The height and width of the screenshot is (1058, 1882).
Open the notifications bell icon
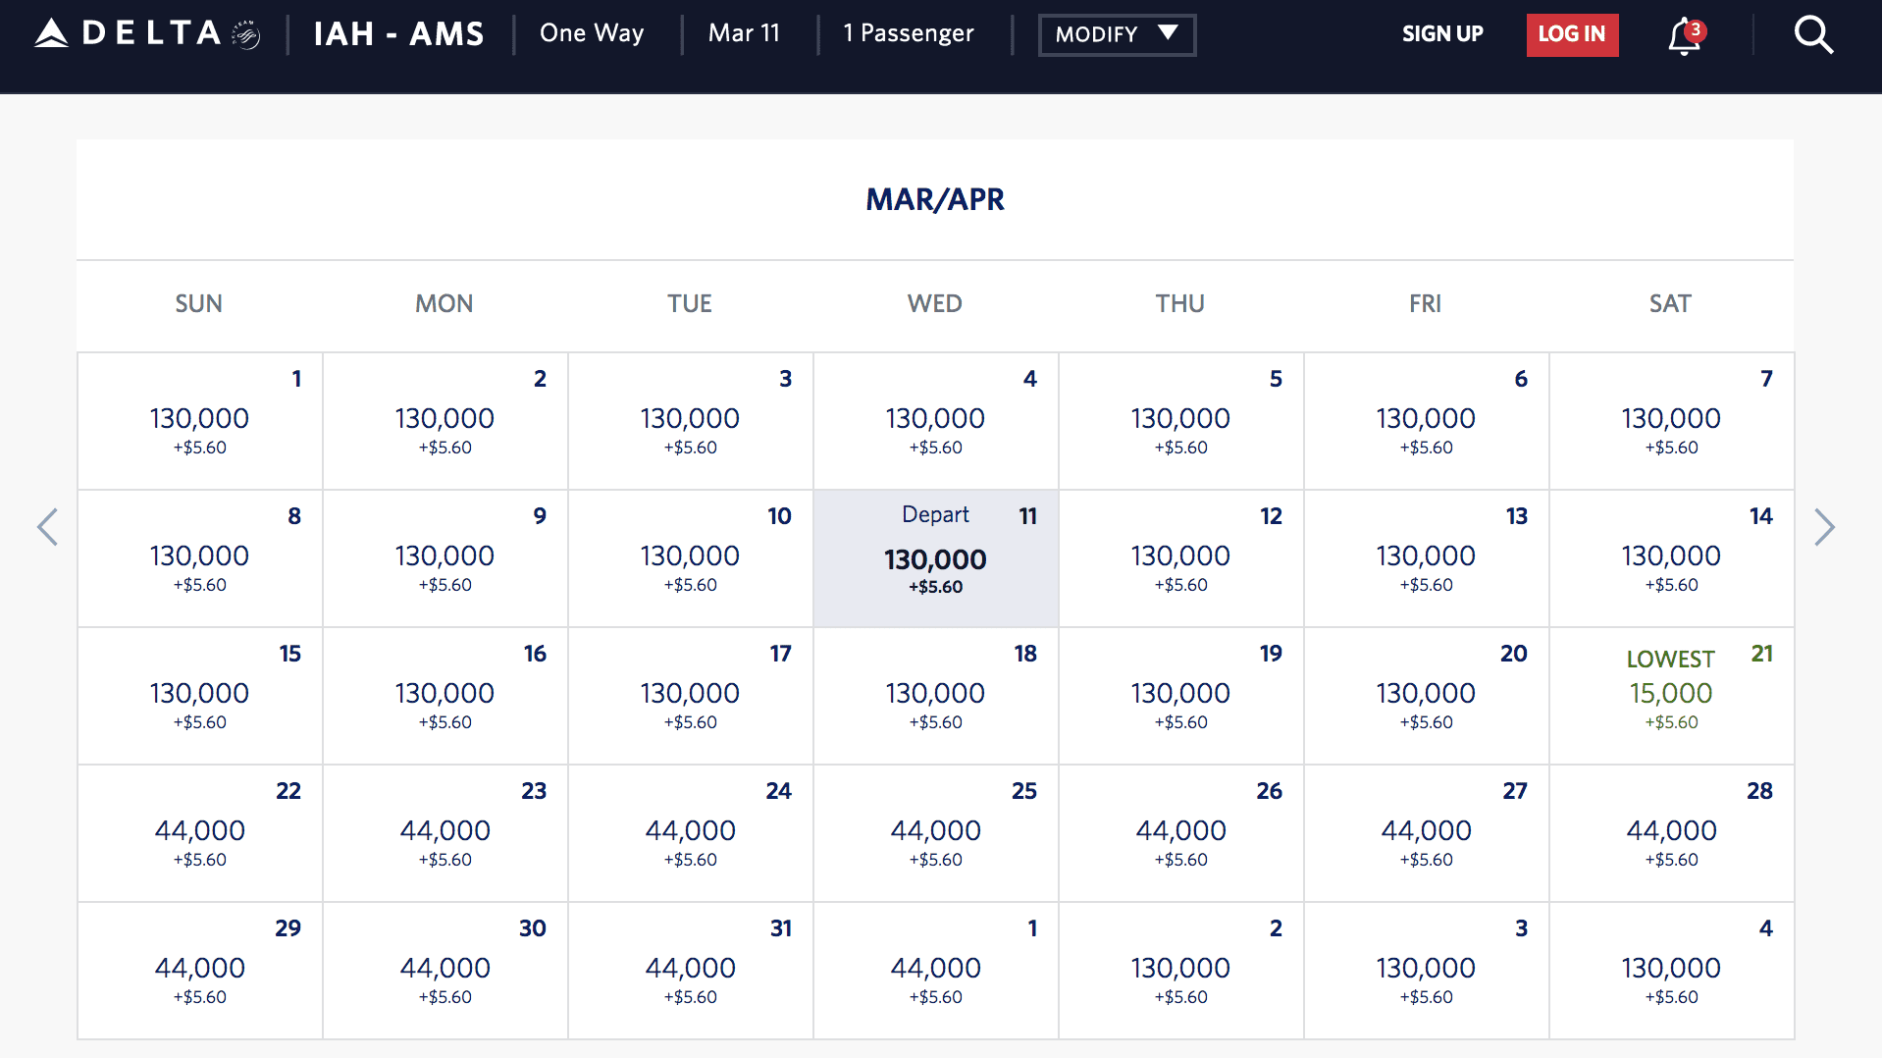click(x=1684, y=36)
